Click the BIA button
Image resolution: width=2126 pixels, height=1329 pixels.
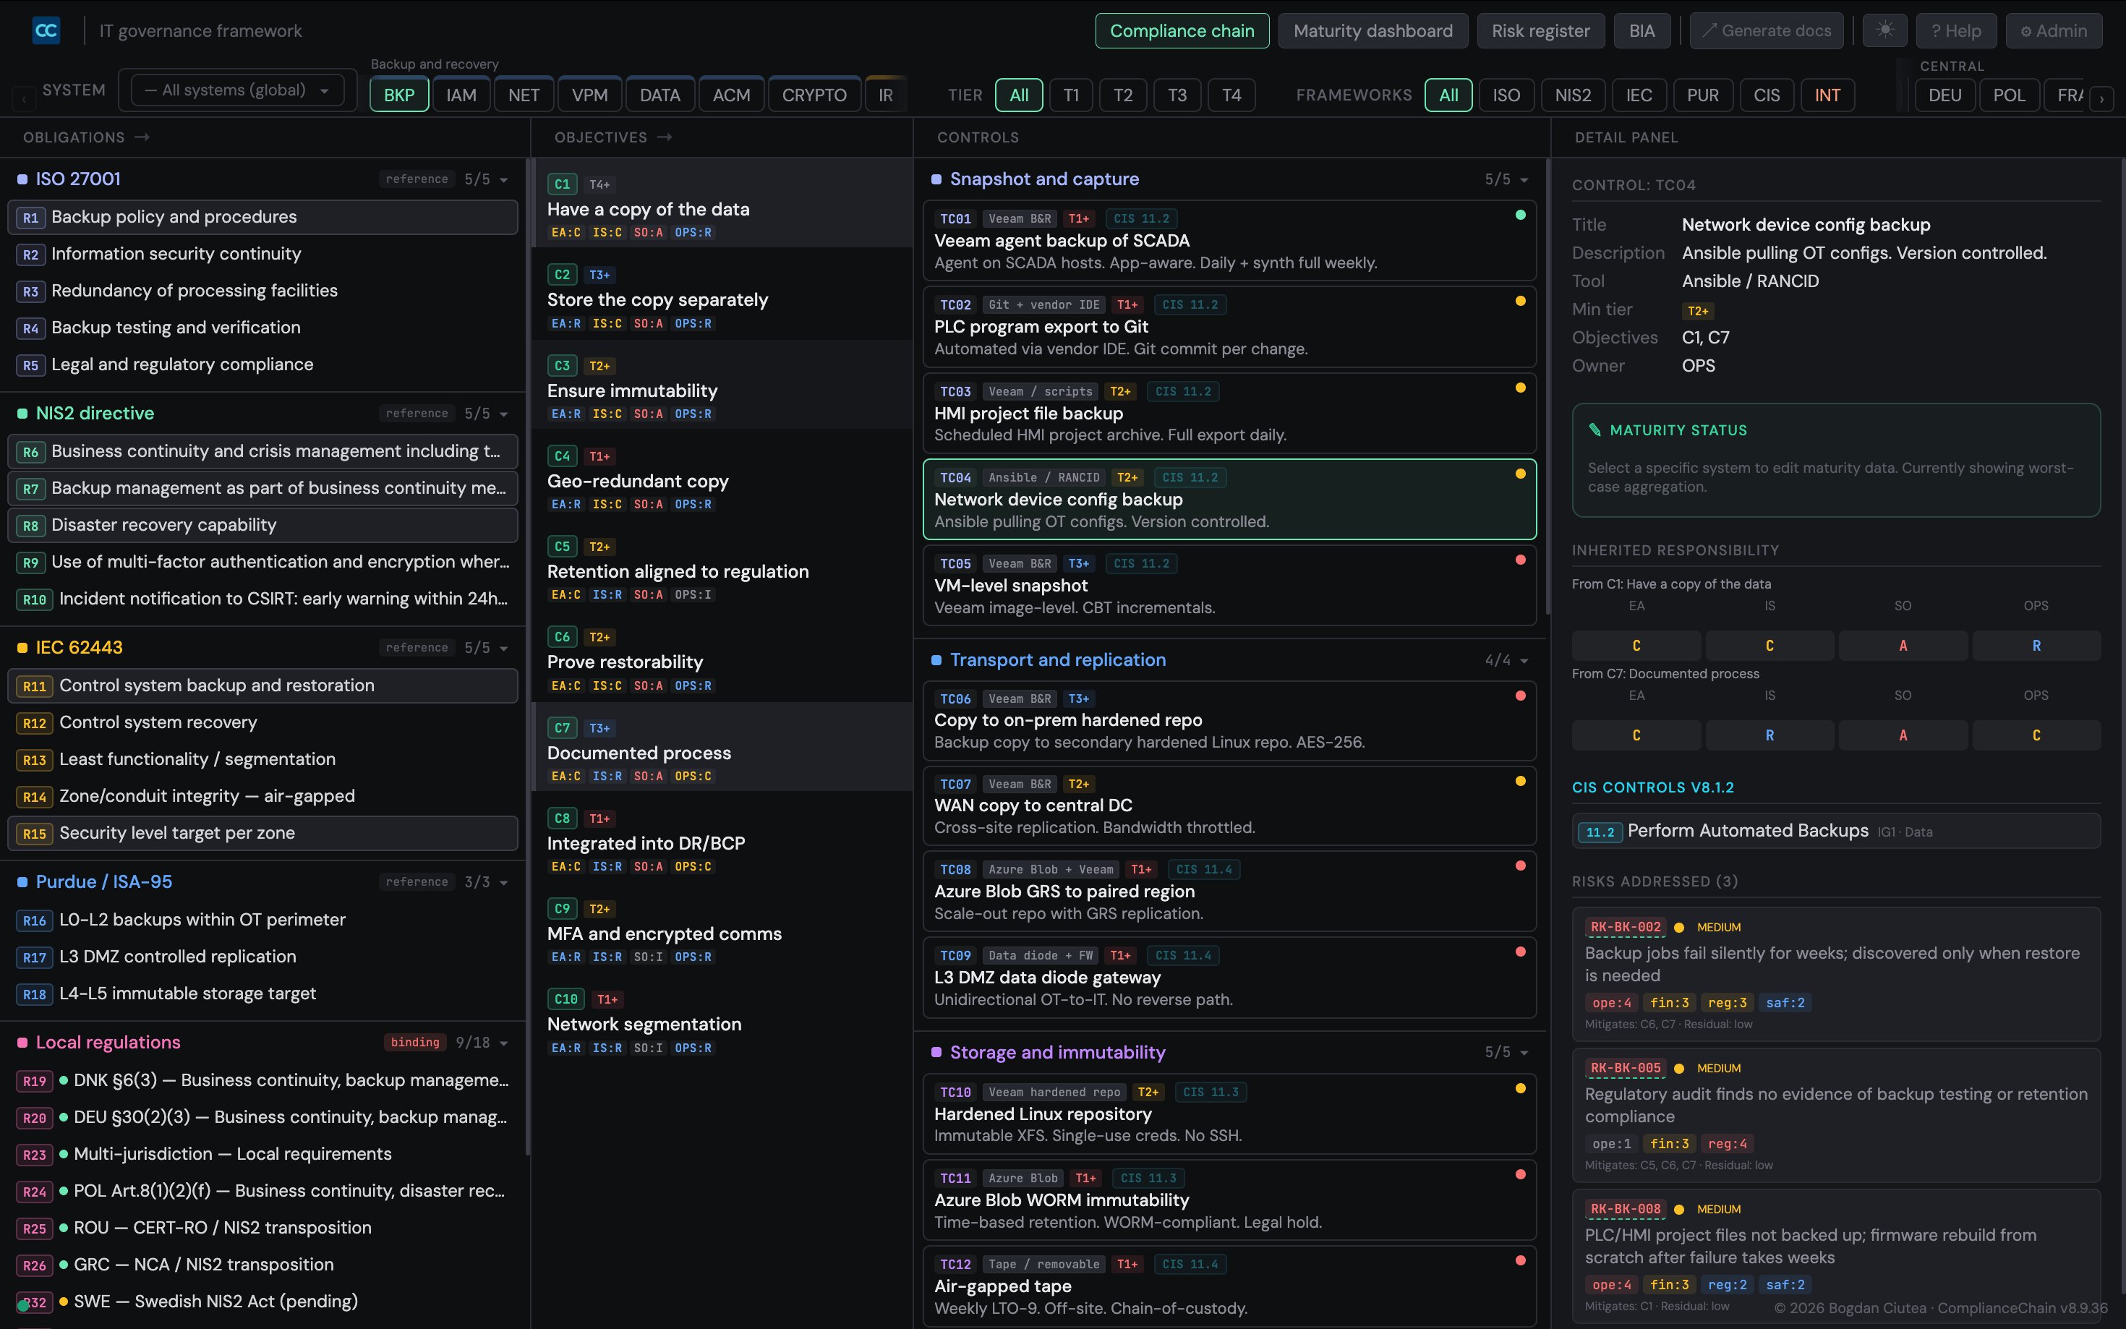[x=1643, y=30]
